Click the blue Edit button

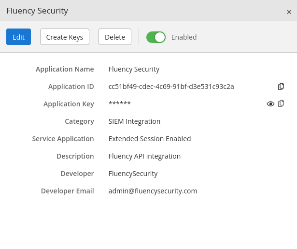tap(18, 37)
